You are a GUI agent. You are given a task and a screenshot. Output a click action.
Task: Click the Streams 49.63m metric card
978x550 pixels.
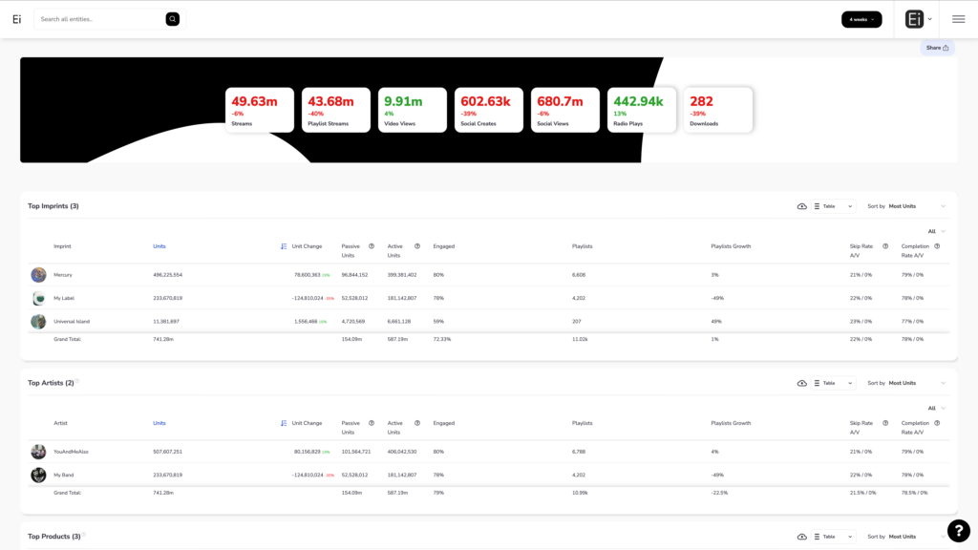coord(260,110)
